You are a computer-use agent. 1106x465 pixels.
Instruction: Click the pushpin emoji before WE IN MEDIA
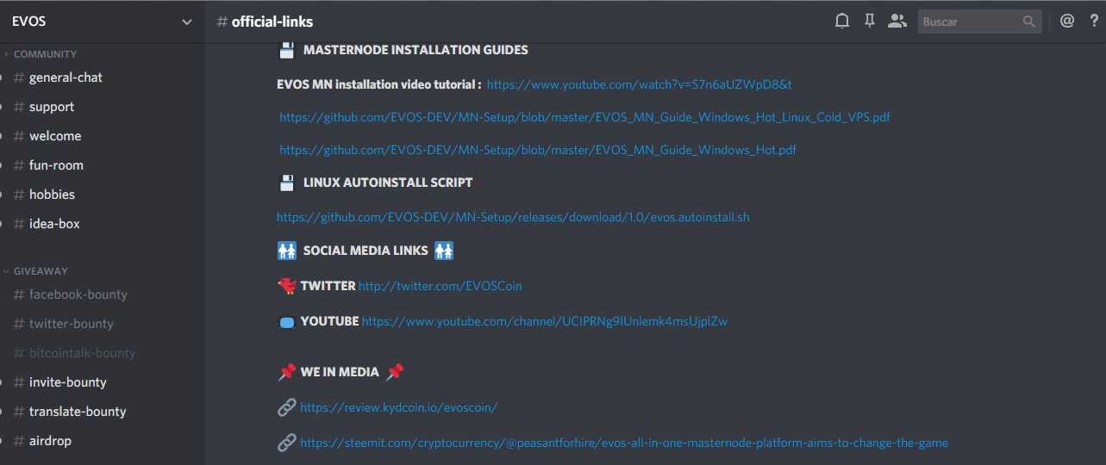[x=287, y=372]
